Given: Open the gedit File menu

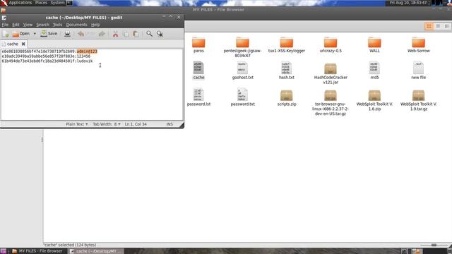Looking at the screenshot, I should point(5,25).
